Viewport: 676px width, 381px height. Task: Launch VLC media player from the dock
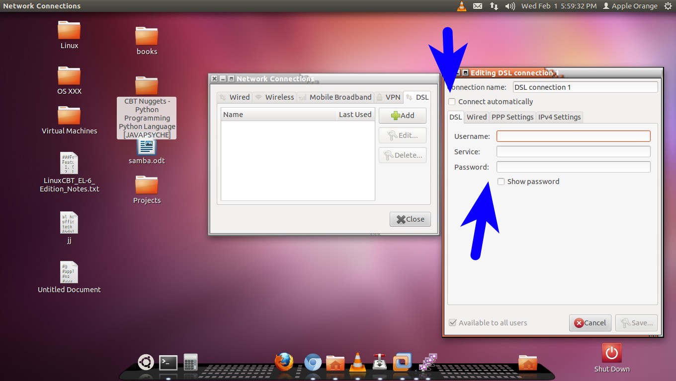357,362
